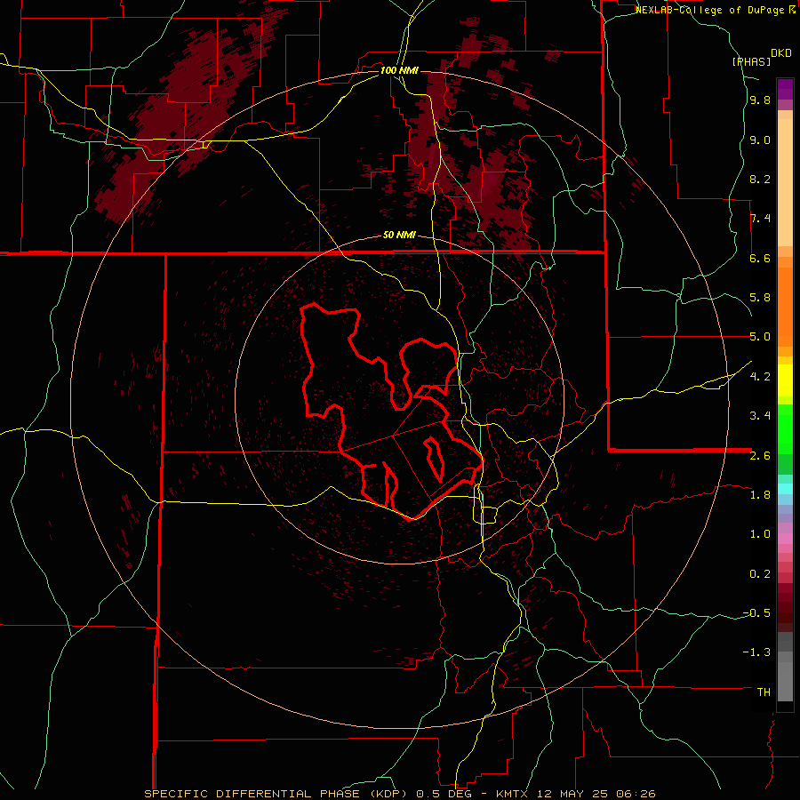Pick the cyan segment of the color bar
Image resolution: width=800 pixels, height=800 pixels.
click(785, 489)
